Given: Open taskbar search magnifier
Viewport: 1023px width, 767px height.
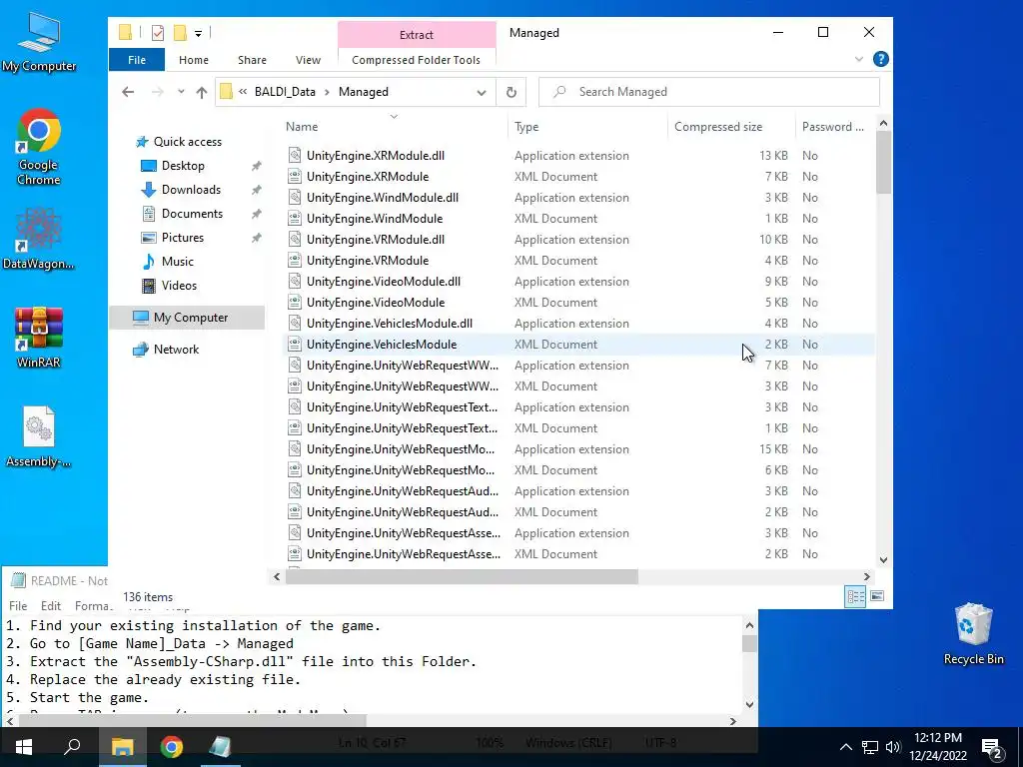Looking at the screenshot, I should point(72,747).
